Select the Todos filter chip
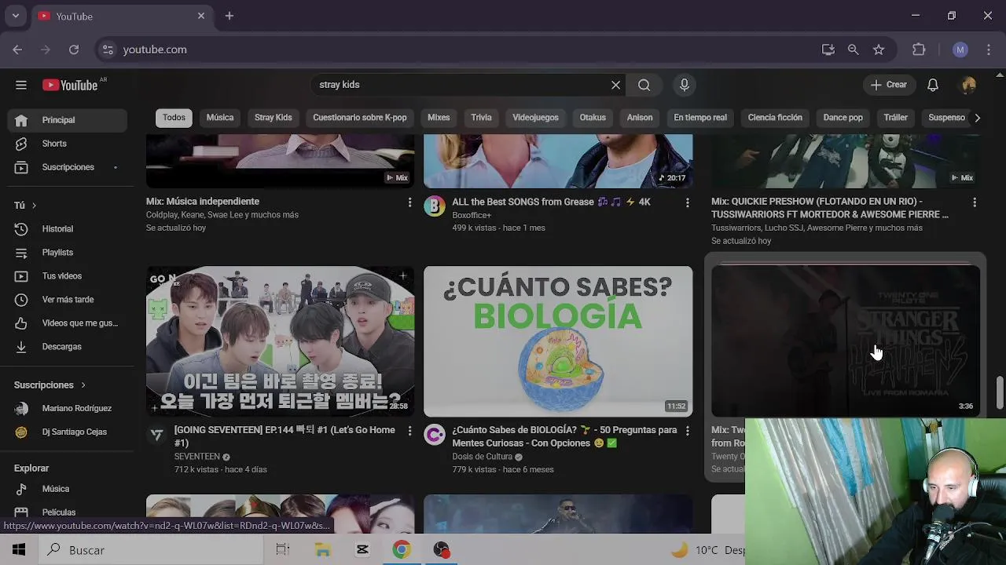Viewport: 1006px width, 565px height. tap(174, 118)
